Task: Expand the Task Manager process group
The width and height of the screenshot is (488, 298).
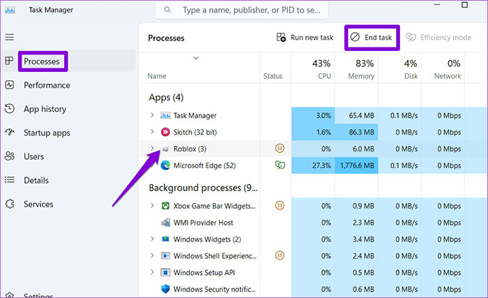Action: 152,115
